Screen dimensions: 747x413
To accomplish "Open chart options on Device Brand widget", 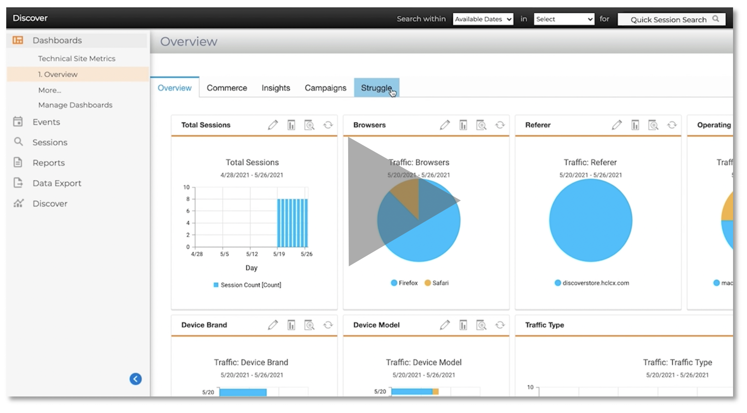I will pyautogui.click(x=291, y=325).
